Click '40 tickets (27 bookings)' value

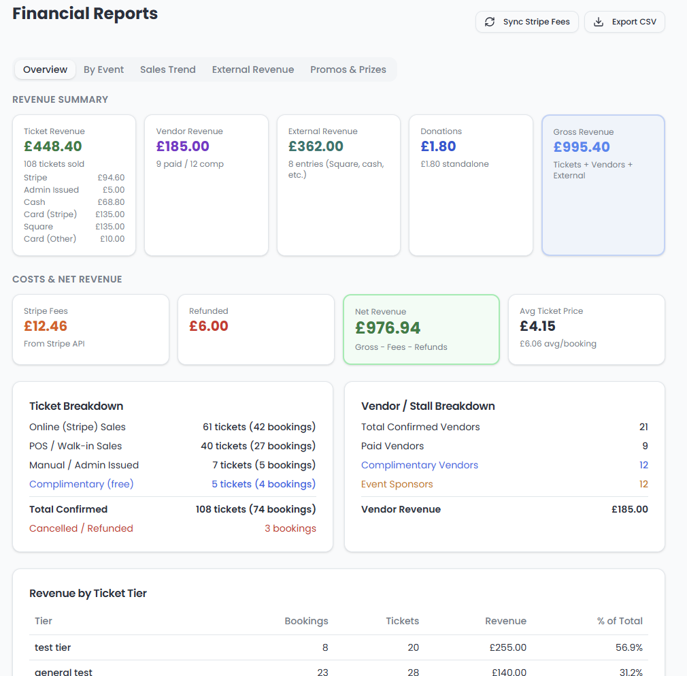click(258, 446)
